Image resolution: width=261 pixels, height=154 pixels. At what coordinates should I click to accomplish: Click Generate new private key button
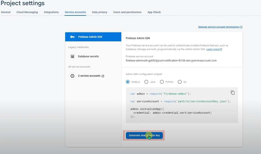pos(144,135)
